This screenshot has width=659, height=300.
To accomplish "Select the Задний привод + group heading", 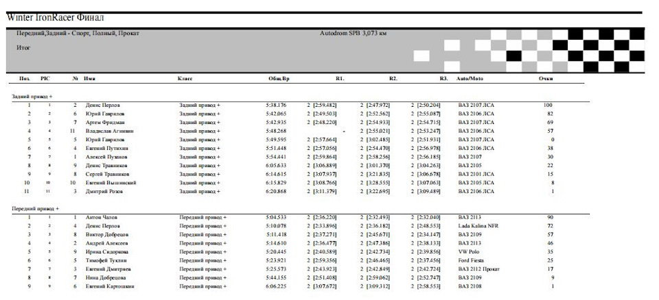I will coord(32,97).
